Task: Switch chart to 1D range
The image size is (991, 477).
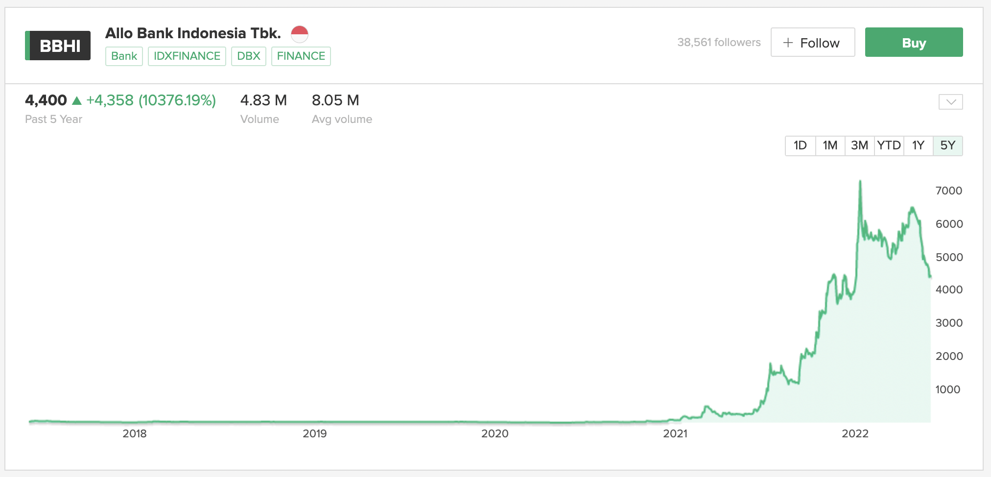Action: coord(801,145)
